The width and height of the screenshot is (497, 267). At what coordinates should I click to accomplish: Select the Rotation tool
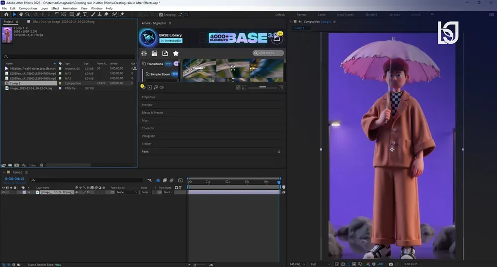pyautogui.click(x=57, y=14)
